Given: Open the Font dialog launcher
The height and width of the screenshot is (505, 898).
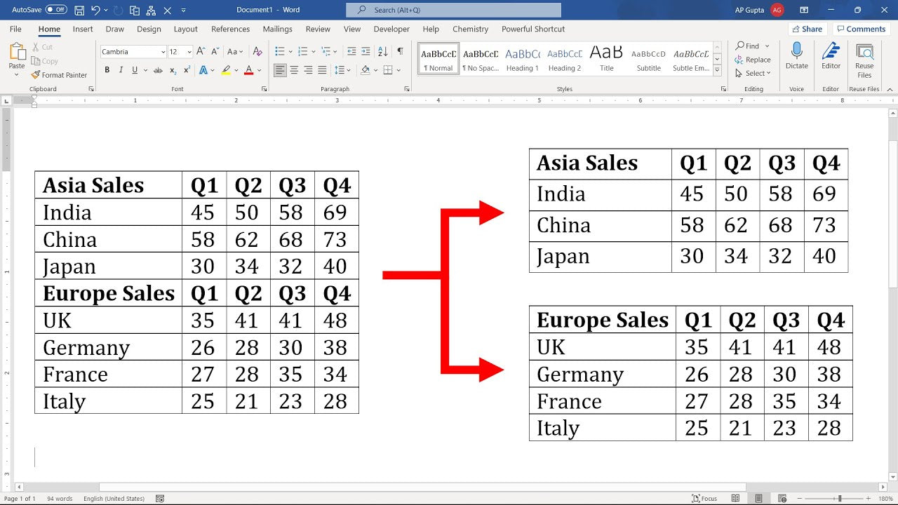Looking at the screenshot, I should point(264,89).
